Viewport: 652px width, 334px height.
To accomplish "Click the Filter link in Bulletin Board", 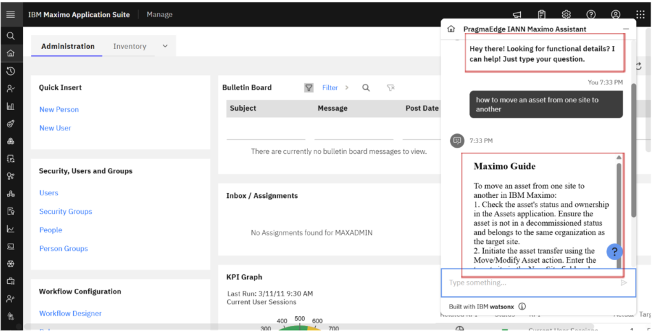I will pos(330,88).
